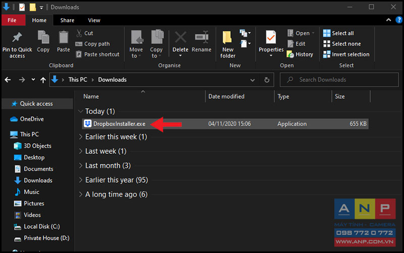Sort by the Name column header

click(91, 97)
